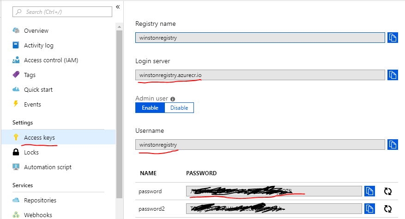Image resolution: width=405 pixels, height=219 pixels.
Task: Open the Overview page
Action: click(36, 31)
